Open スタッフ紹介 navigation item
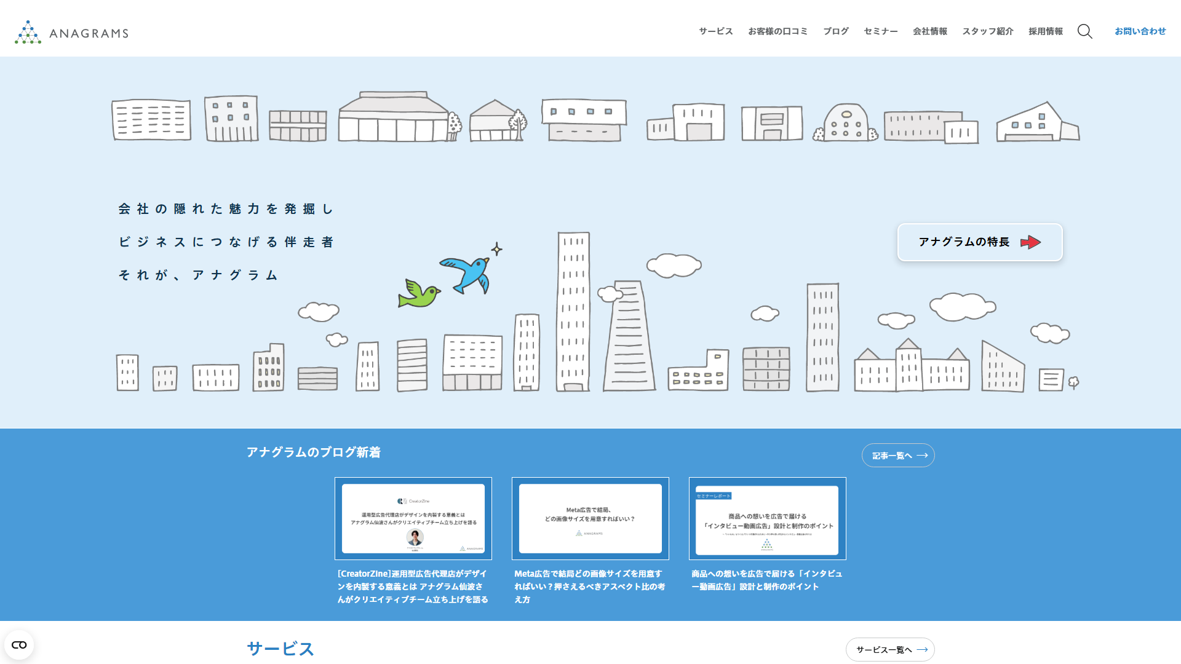The image size is (1181, 664). [x=987, y=31]
